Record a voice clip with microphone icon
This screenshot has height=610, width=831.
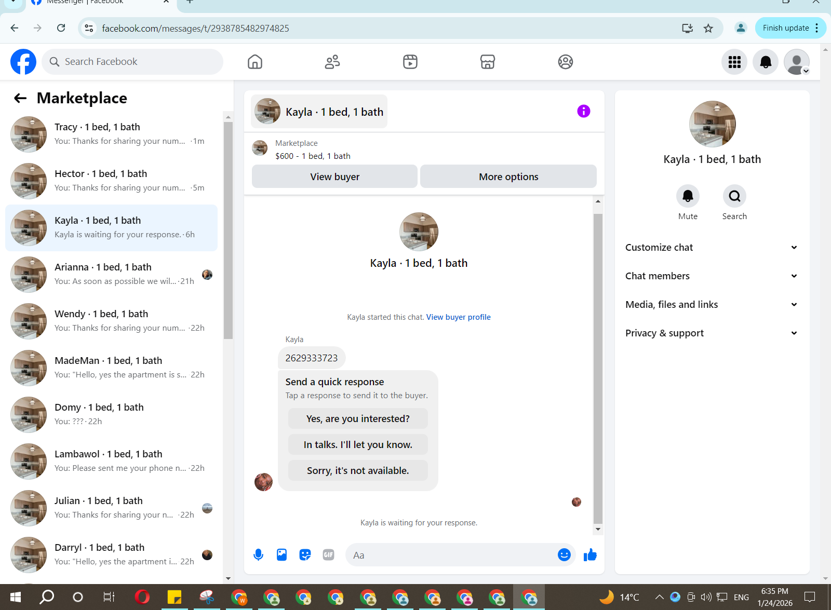(258, 555)
